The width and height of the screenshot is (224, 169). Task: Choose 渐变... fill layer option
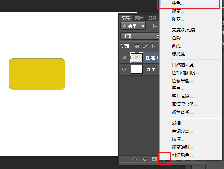[x=178, y=11]
